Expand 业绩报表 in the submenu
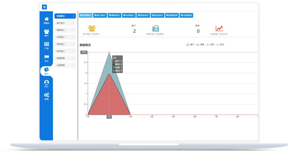This screenshot has height=151, width=300. point(65,65)
